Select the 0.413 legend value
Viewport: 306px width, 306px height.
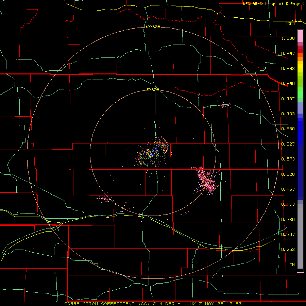(x=288, y=204)
